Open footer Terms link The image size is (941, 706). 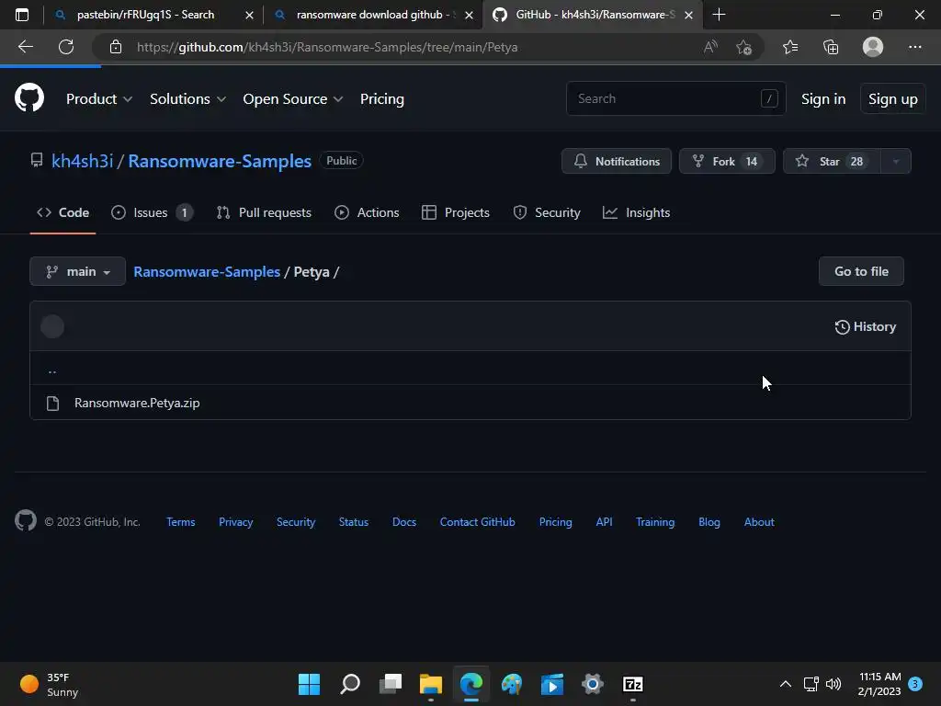[181, 522]
